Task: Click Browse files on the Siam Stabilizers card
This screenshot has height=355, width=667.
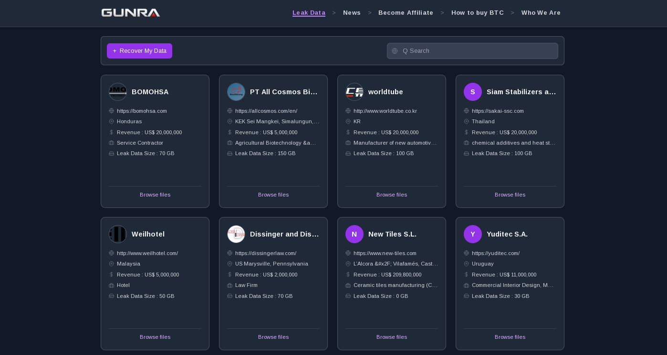Action: 510,195
